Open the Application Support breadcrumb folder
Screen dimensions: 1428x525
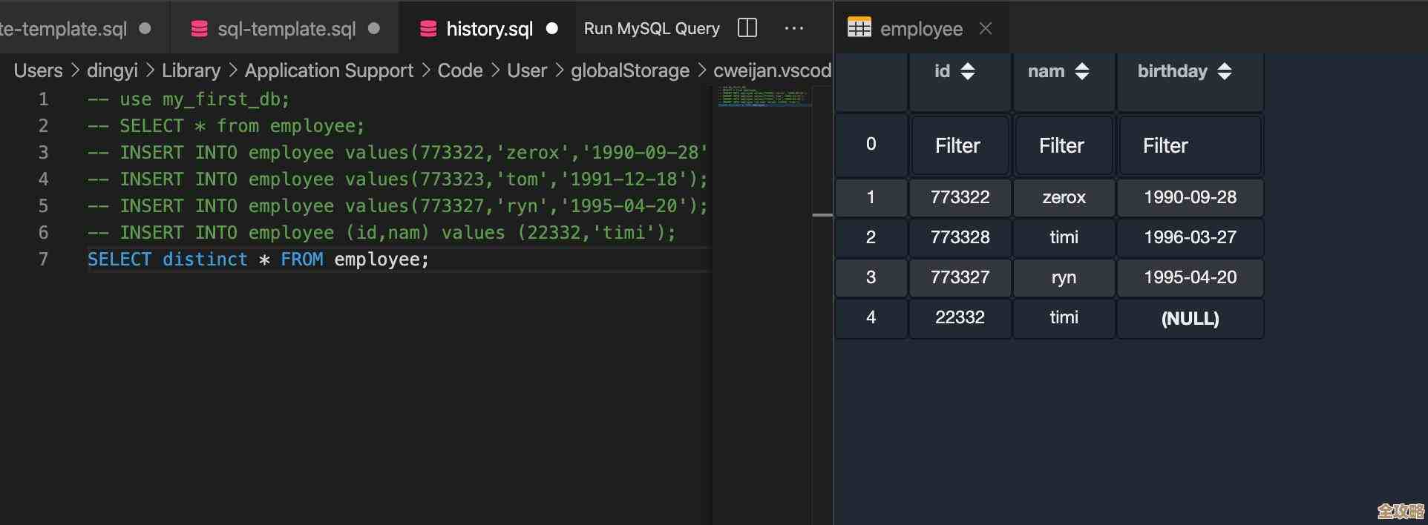pos(329,70)
